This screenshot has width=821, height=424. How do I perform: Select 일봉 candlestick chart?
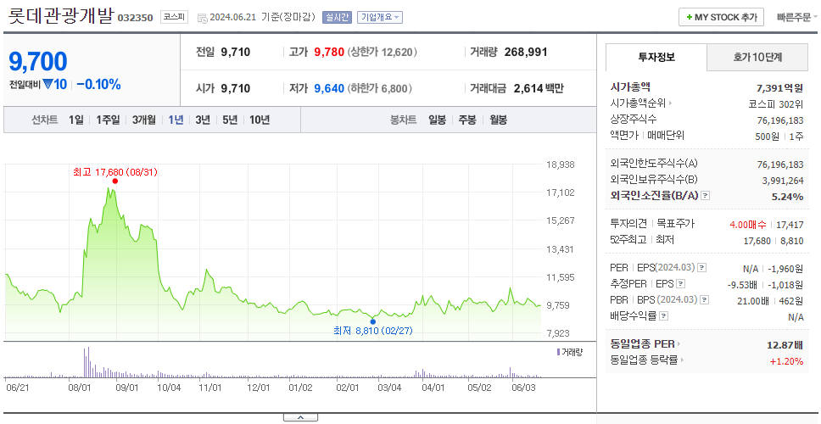click(437, 120)
